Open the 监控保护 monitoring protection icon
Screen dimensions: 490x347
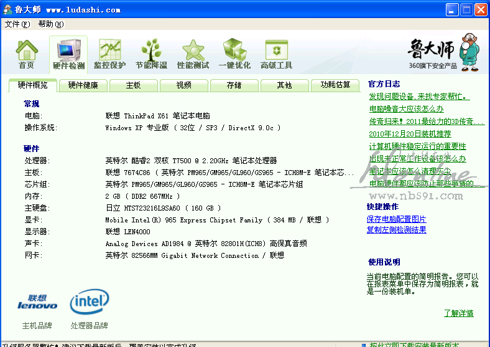coord(109,54)
